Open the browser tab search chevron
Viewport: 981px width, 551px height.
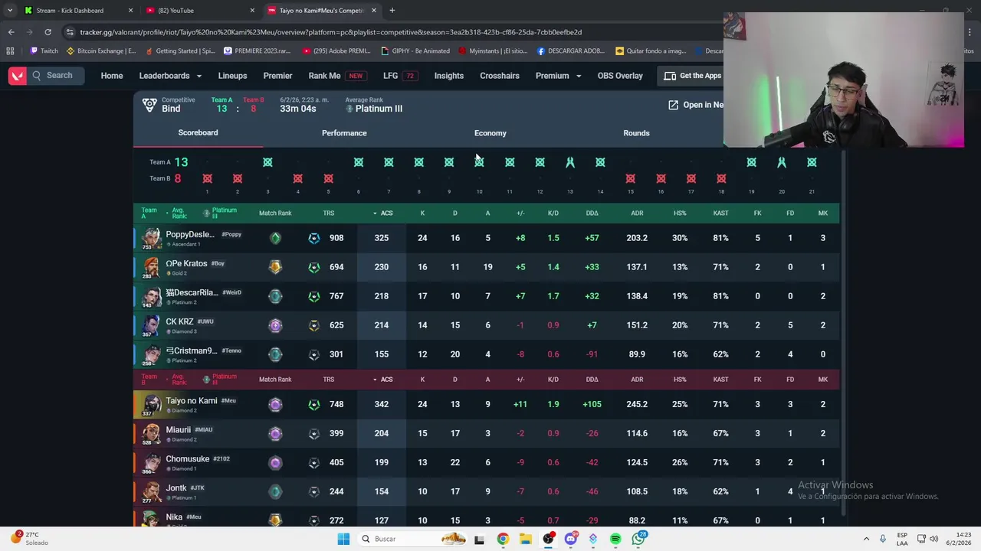pos(9,11)
